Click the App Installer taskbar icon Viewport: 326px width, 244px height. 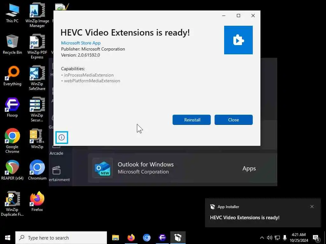click(x=178, y=238)
